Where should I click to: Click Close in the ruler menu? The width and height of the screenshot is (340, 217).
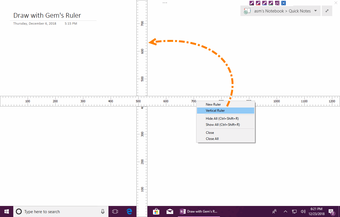pos(225,133)
